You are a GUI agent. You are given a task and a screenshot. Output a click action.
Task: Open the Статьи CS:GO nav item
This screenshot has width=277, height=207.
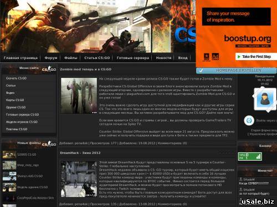click(x=97, y=58)
